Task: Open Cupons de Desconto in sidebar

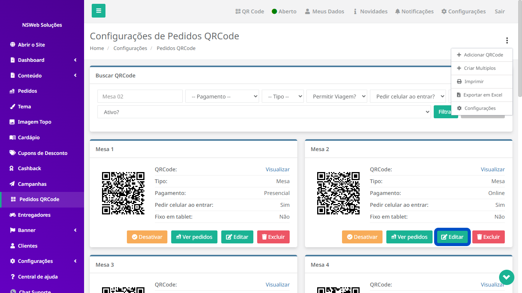Action: 42,153
